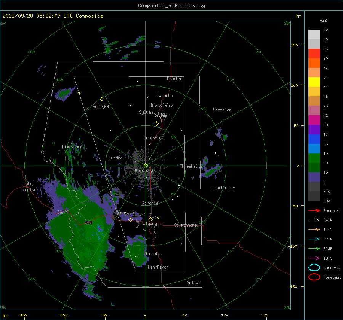
Task: Click the Innisfail label
Action: (154, 138)
